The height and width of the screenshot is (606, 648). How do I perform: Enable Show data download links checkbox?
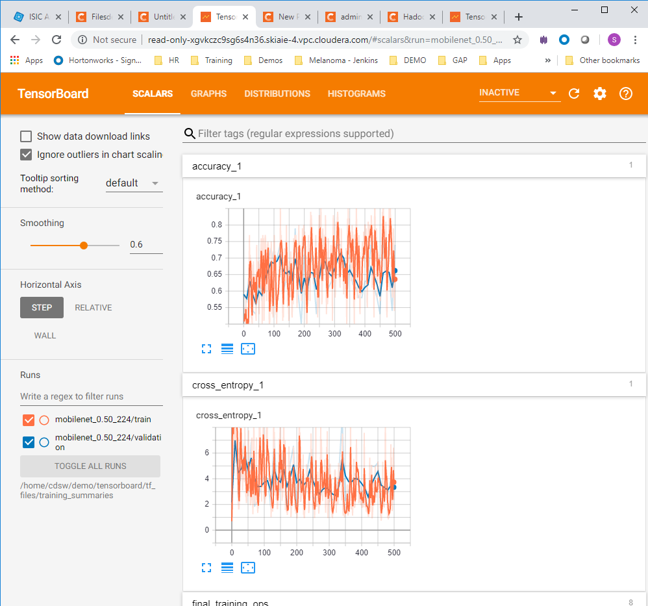click(x=26, y=136)
